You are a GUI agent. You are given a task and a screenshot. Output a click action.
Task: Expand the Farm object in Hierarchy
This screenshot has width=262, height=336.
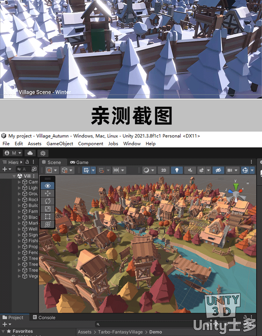(19, 211)
